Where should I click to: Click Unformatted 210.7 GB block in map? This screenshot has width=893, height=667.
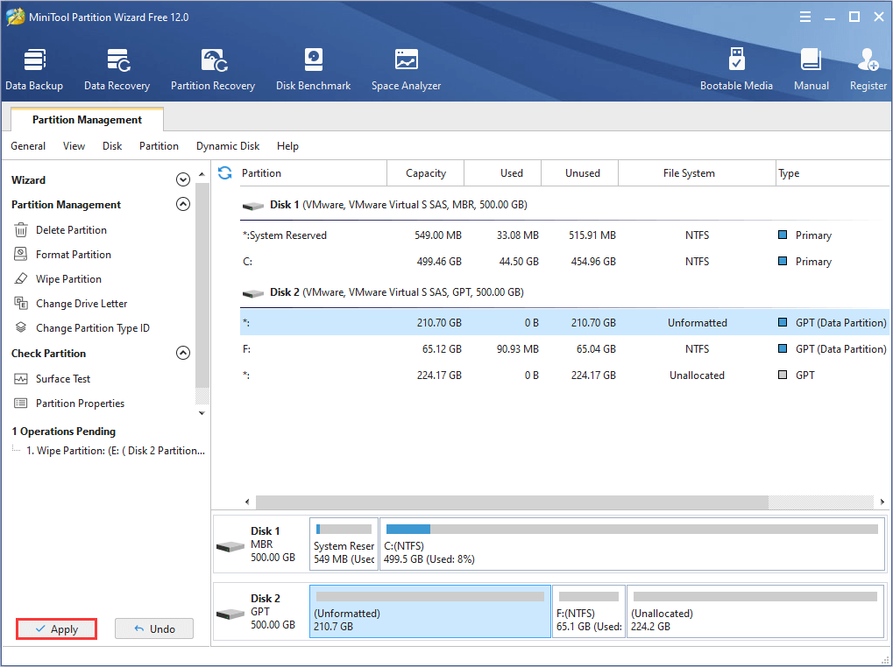[430, 611]
